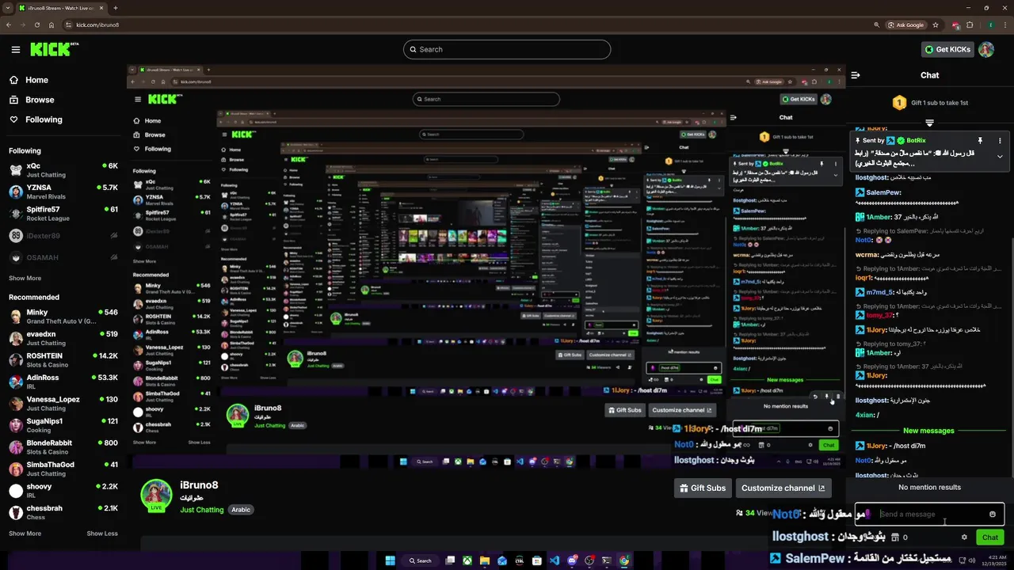The image size is (1014, 570).
Task: Go to Browse in the sidebar
Action: pyautogui.click(x=40, y=100)
